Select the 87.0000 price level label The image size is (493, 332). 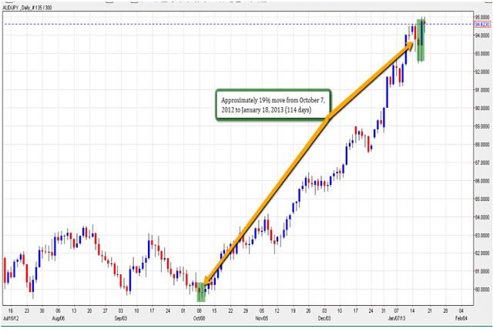(482, 163)
